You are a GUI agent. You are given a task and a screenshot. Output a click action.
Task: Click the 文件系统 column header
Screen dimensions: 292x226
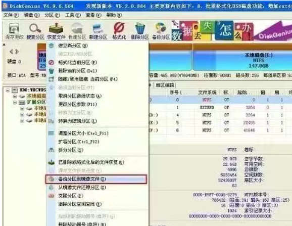click(x=207, y=92)
